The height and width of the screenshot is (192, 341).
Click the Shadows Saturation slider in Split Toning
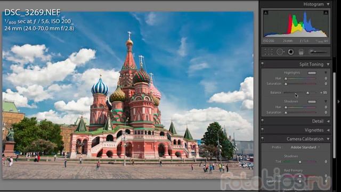click(x=301, y=113)
